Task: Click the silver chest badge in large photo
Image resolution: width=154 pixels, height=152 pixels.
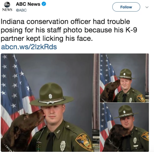Action: tap(63, 146)
